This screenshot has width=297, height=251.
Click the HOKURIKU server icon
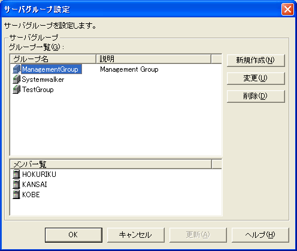(x=16, y=174)
